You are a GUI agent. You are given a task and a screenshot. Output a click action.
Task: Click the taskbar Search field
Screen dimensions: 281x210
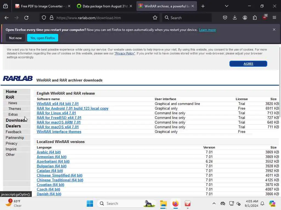coord(127,203)
